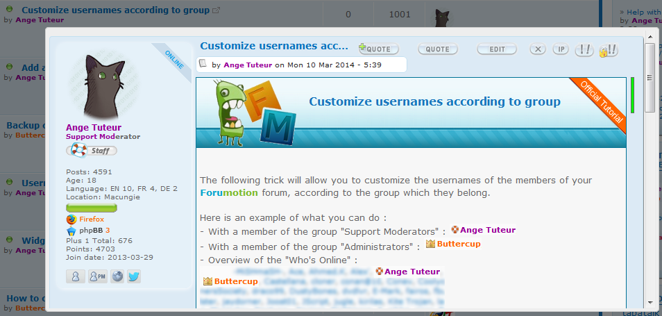The width and height of the screenshot is (662, 316).
Task: Click the Buttercup example with crown icon
Action: (453, 244)
